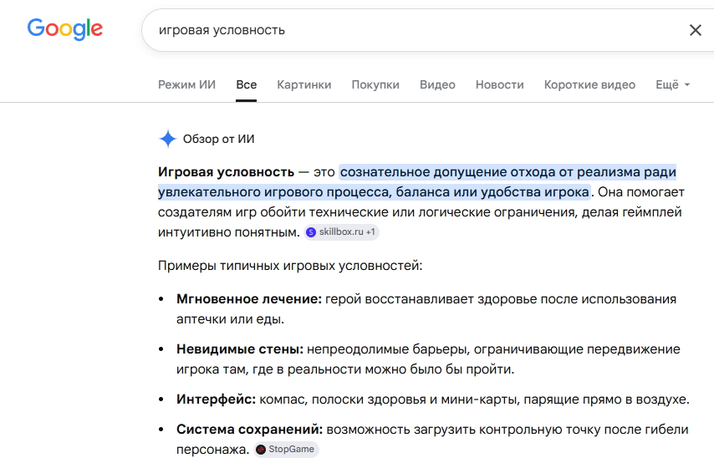714x463 pixels.
Task: Open the skillbox.ru +1 source chip
Action: (x=341, y=232)
